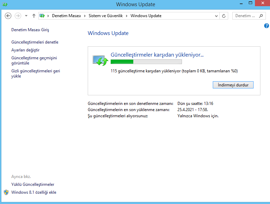Click Güncelleştirmeleri denetle
The image size is (270, 204).
(x=35, y=42)
